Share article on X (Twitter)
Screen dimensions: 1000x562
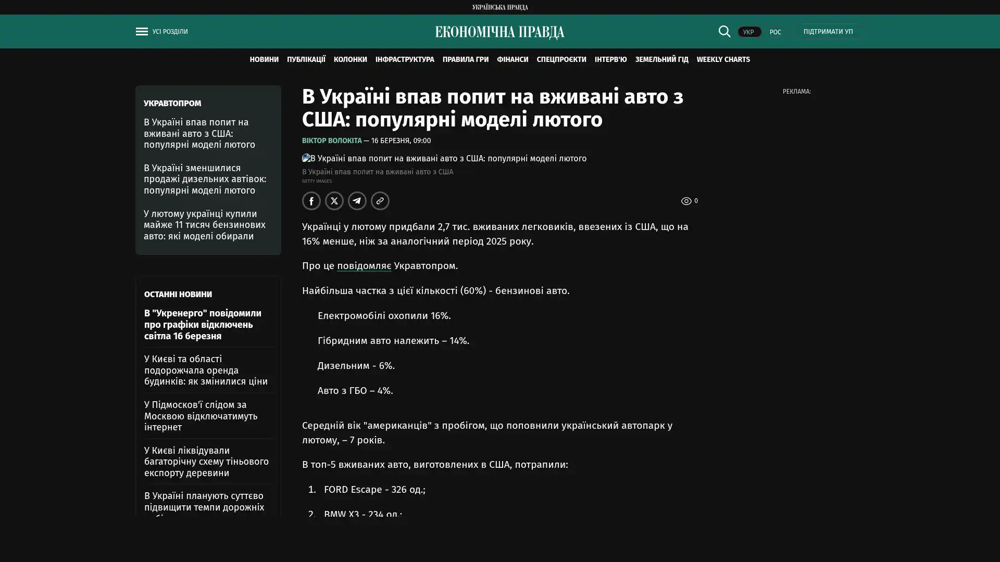click(334, 201)
